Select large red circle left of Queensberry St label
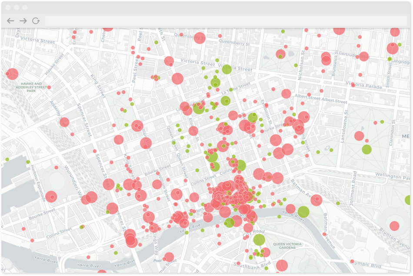413x276 pixels. click(199, 38)
